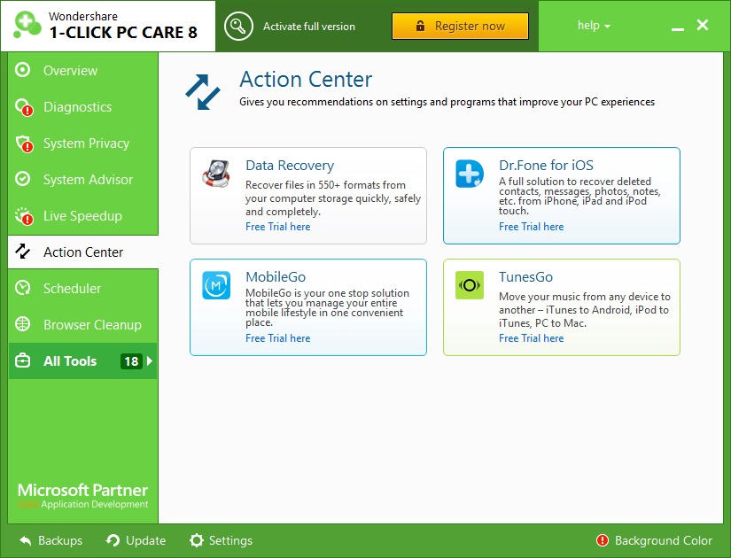Click the TunesGo green icon

470,285
